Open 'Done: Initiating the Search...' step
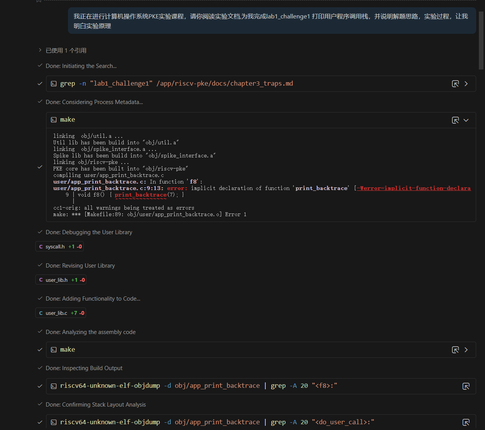The image size is (485, 430). coord(81,66)
